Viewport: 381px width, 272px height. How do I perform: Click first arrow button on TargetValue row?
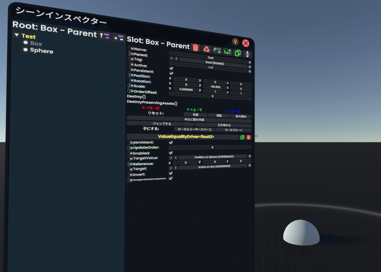171,158
